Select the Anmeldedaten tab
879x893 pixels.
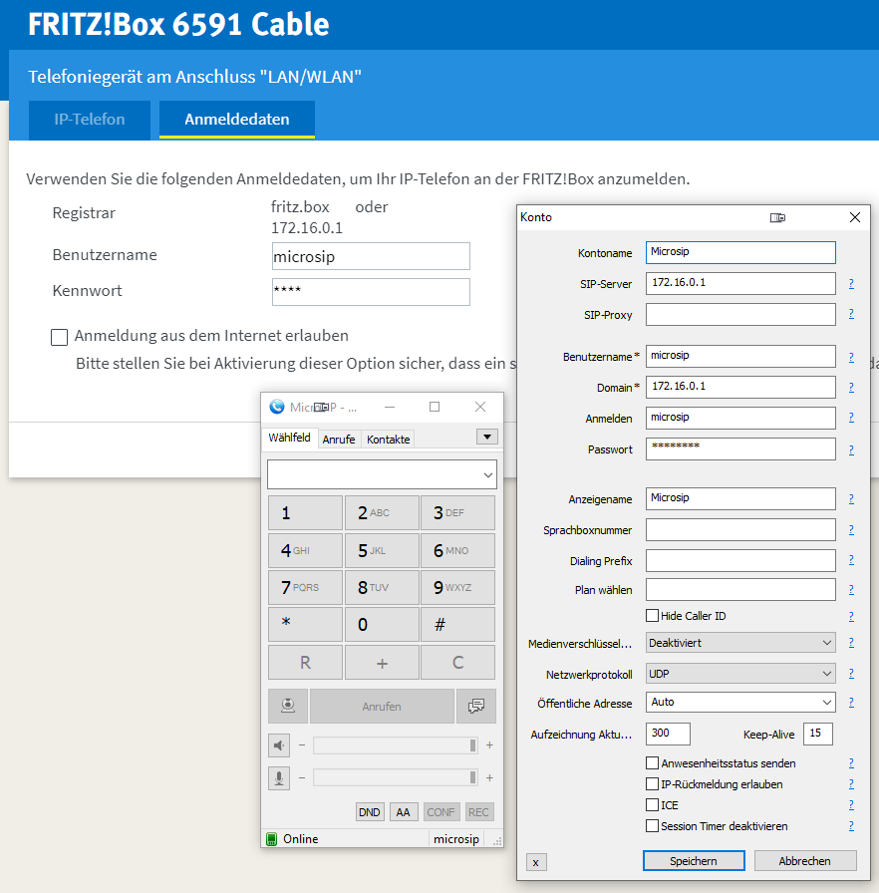237,120
